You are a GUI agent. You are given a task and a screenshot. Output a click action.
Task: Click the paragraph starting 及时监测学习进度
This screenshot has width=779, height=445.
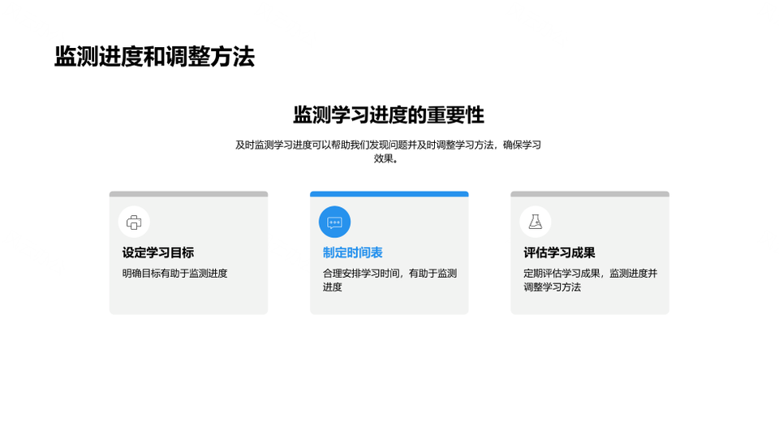point(388,152)
